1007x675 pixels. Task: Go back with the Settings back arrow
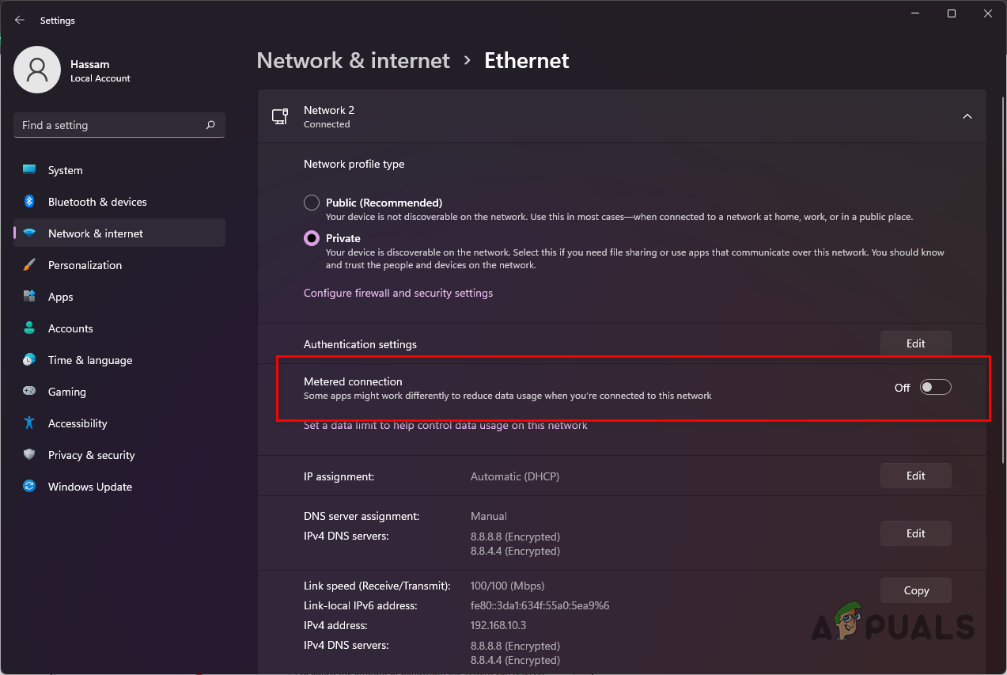(20, 21)
